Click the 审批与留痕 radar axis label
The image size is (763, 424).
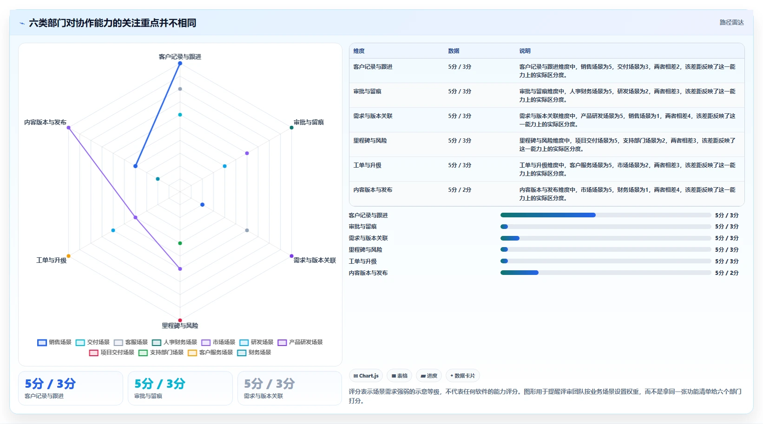[309, 122]
